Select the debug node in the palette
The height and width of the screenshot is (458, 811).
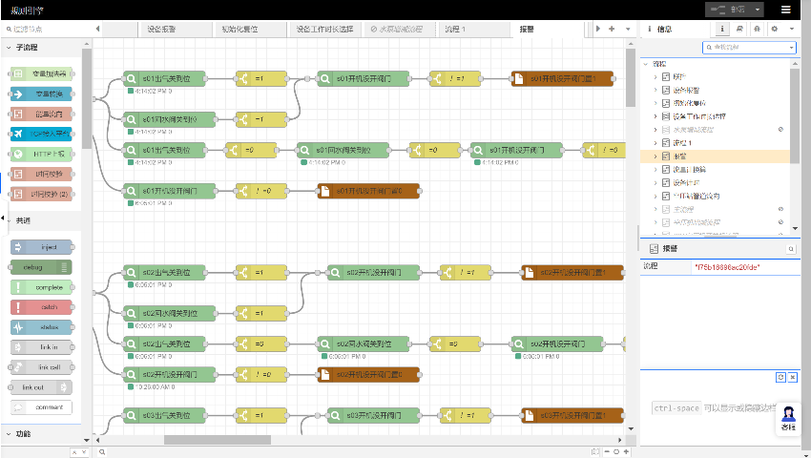(x=42, y=267)
